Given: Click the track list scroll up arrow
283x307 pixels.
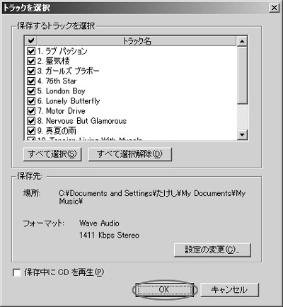Looking at the screenshot, I should [x=242, y=41].
